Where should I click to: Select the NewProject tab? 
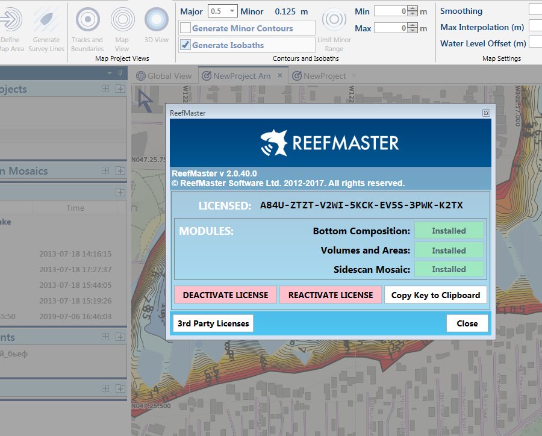click(x=325, y=76)
